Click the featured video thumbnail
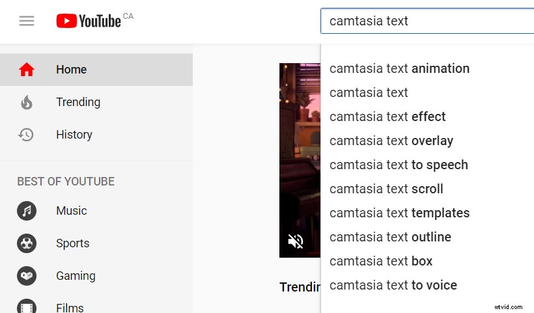 point(300,156)
